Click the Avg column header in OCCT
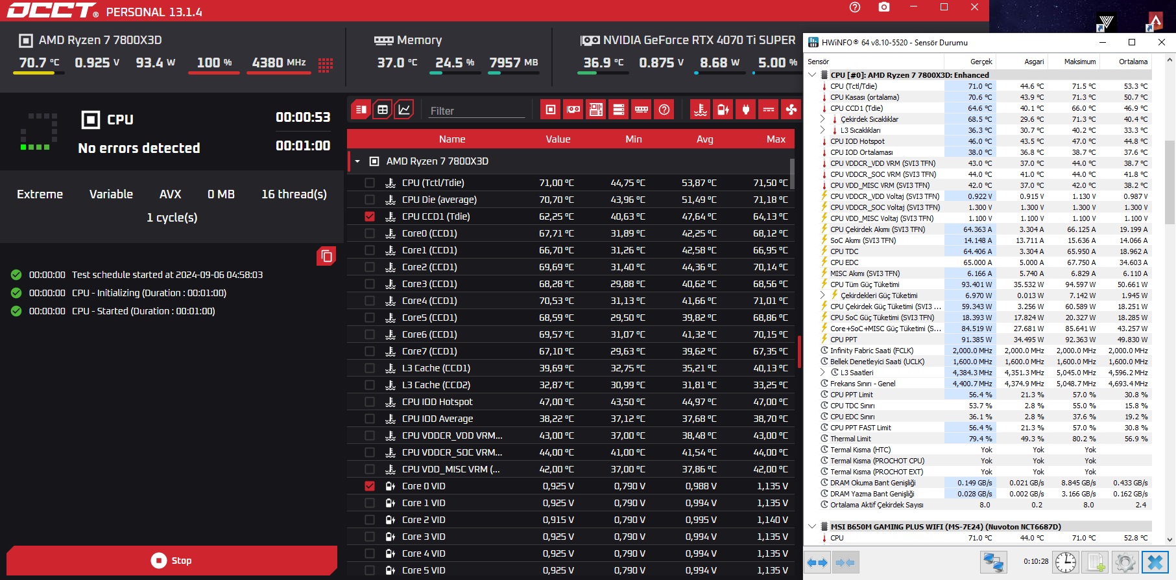1176x580 pixels. click(704, 139)
